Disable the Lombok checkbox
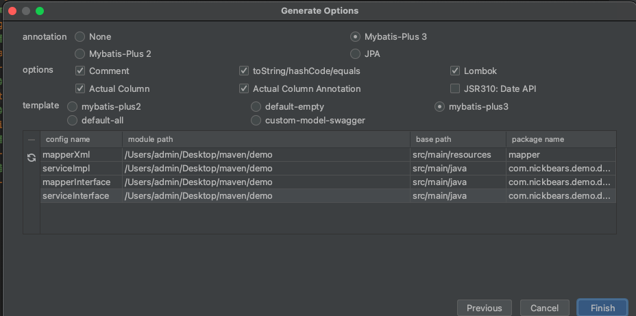 pyautogui.click(x=454, y=71)
